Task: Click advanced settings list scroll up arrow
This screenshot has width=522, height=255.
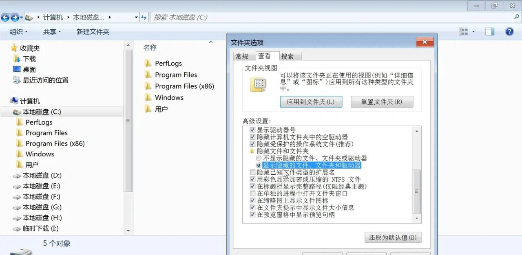Action: pos(417,131)
